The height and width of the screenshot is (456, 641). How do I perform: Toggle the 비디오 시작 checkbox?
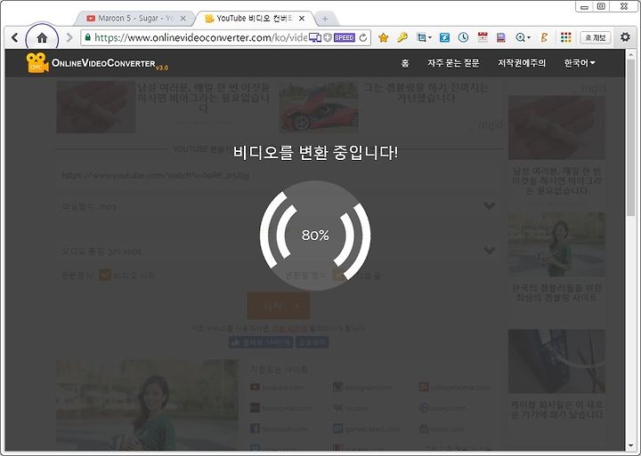(105, 276)
